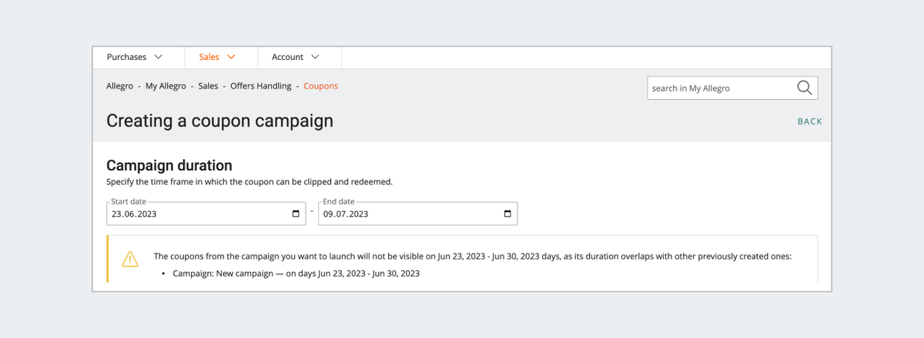Expand the Sales chevron arrow
The width and height of the screenshot is (924, 338).
pos(231,57)
